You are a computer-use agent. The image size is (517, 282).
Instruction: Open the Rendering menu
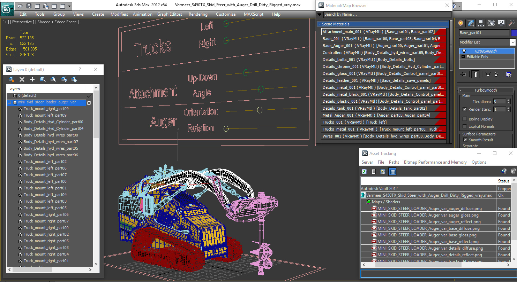tap(198, 14)
